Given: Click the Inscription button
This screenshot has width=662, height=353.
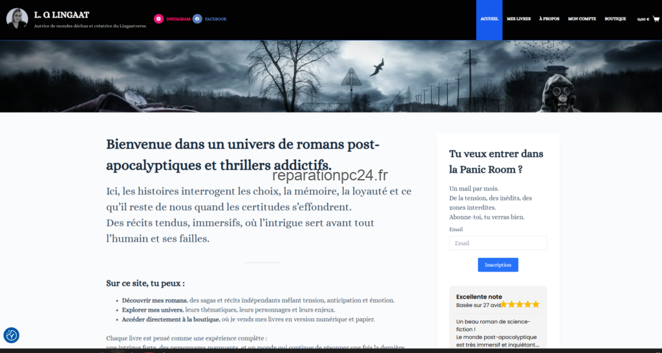Looking at the screenshot, I should click(x=498, y=265).
